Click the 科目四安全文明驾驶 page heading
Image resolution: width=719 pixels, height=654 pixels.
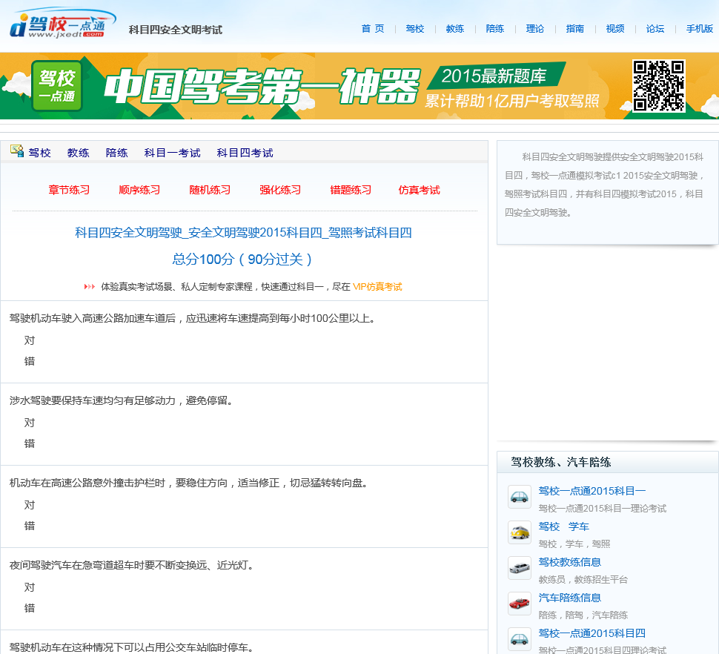point(243,233)
